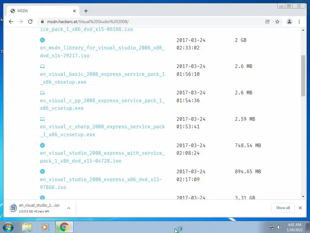The height and width of the screenshot is (233, 310).
Task: Open Windows Explorer from taskbar
Action: pos(27,227)
